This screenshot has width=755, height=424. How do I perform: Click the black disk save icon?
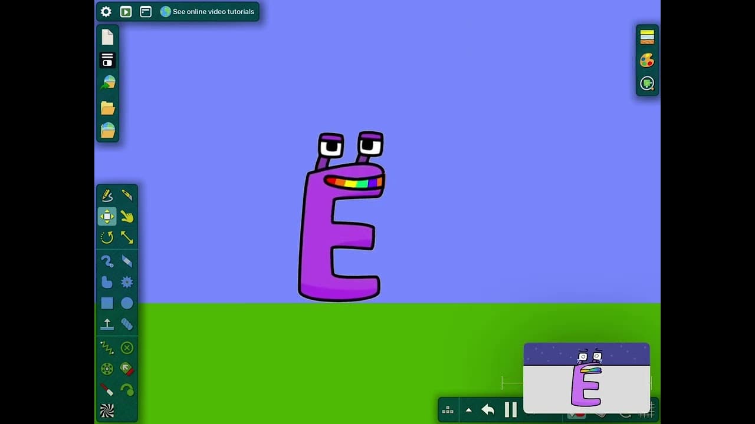(x=107, y=59)
